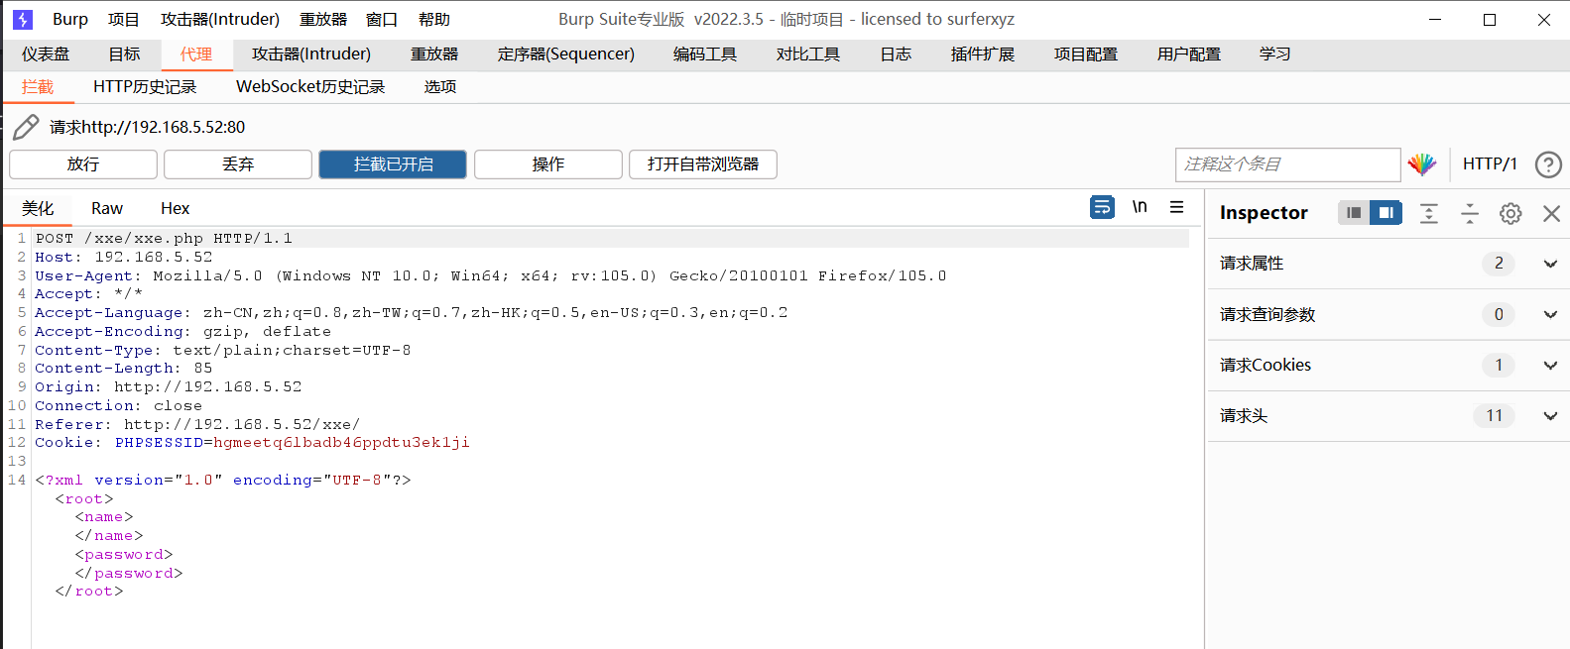Viewport: 1570px width, 649px height.
Task: Click Inspector expand all sections icon
Action: (x=1429, y=213)
